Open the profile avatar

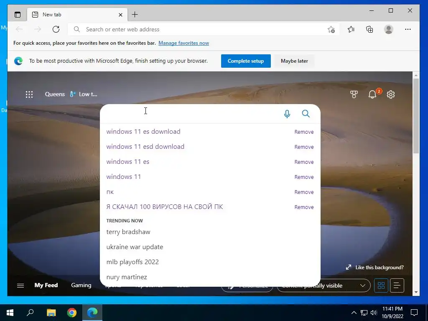(388, 29)
